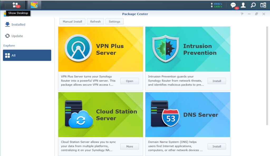
Task: Install the DNS Server package
Action: [x=217, y=146]
